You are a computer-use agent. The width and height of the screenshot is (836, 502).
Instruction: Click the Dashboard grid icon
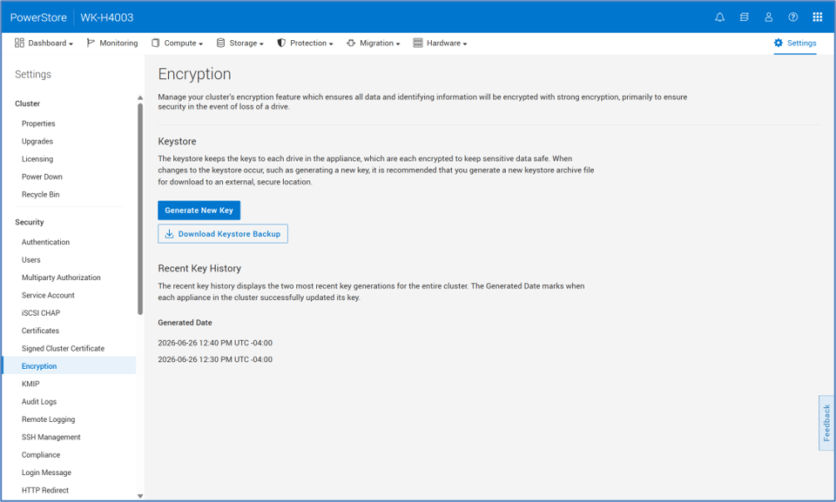coord(19,43)
